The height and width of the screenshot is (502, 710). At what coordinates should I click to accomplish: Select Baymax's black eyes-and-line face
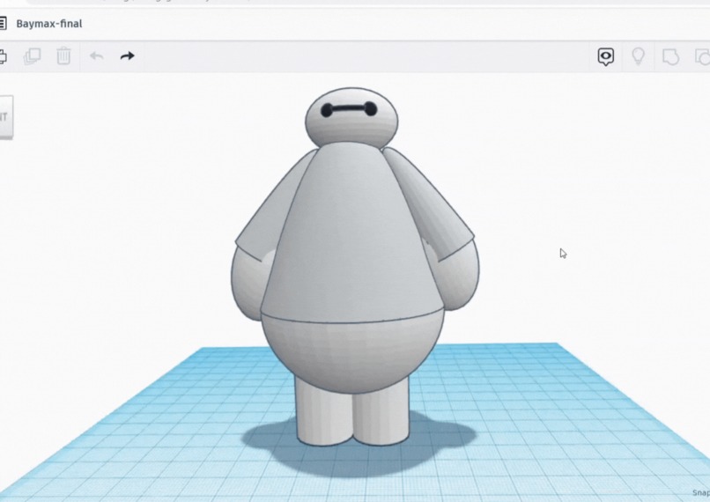pos(349,108)
